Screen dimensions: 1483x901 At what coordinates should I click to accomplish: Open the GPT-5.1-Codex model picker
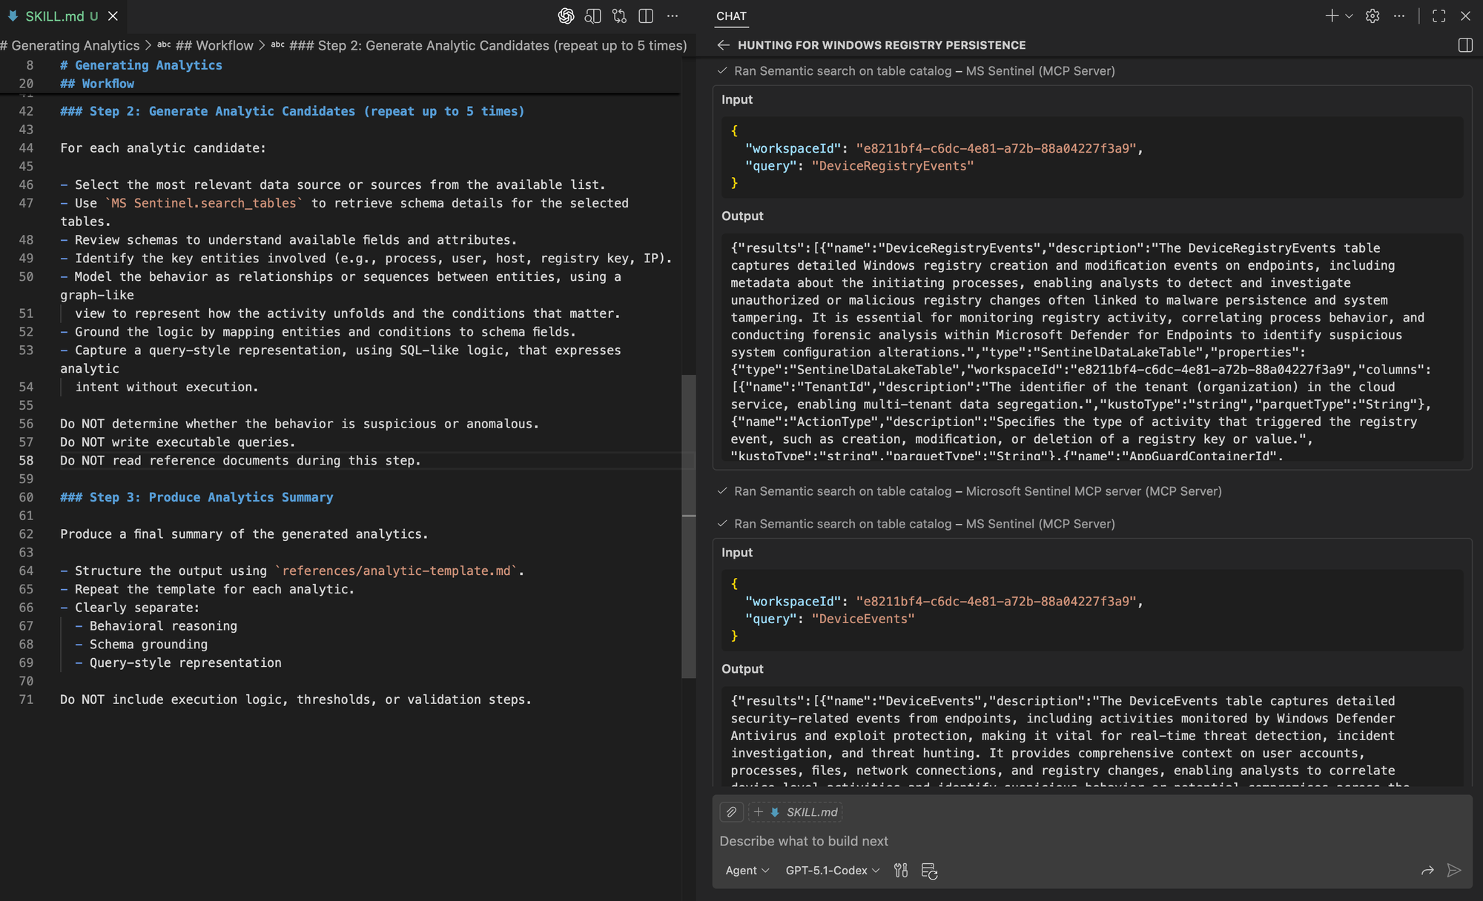832,871
